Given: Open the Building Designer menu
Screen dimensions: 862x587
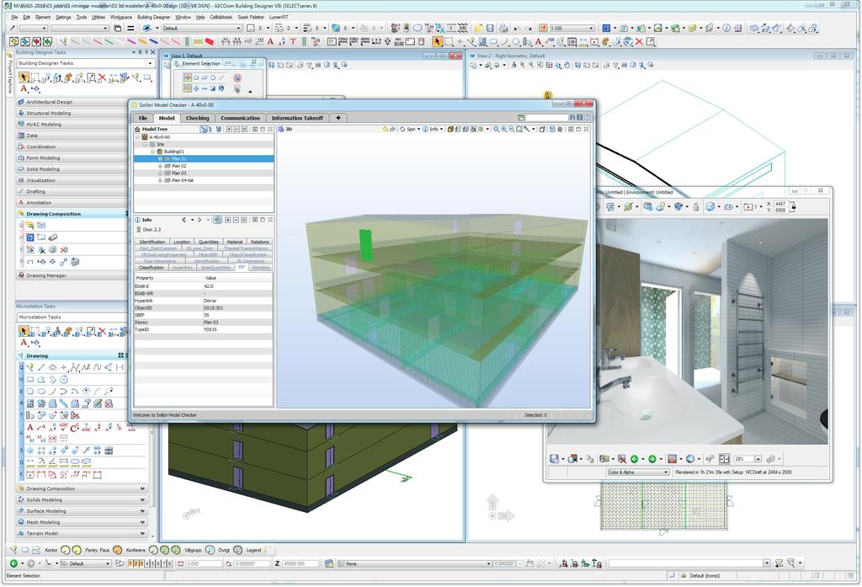Looking at the screenshot, I should (154, 17).
